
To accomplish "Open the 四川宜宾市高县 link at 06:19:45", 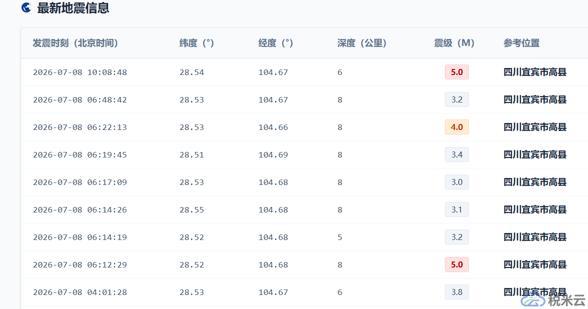I will pyautogui.click(x=535, y=154).
